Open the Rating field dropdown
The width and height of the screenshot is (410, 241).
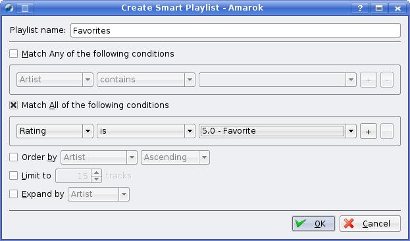pyautogui.click(x=55, y=131)
